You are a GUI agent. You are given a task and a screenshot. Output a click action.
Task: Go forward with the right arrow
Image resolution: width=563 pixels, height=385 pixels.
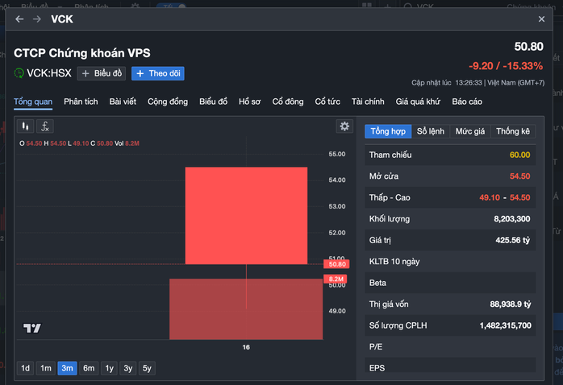37,19
